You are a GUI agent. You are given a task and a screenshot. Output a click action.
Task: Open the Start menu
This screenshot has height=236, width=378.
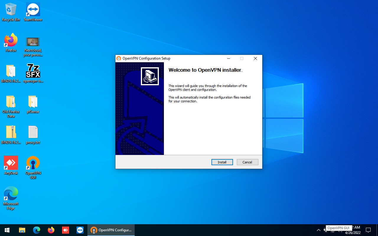pos(7,230)
